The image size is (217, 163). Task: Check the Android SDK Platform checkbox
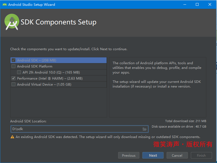13,66
